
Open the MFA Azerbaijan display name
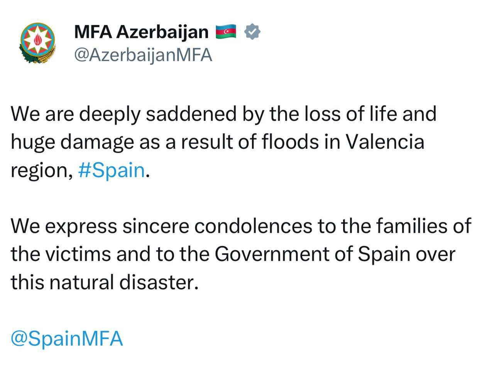141,32
